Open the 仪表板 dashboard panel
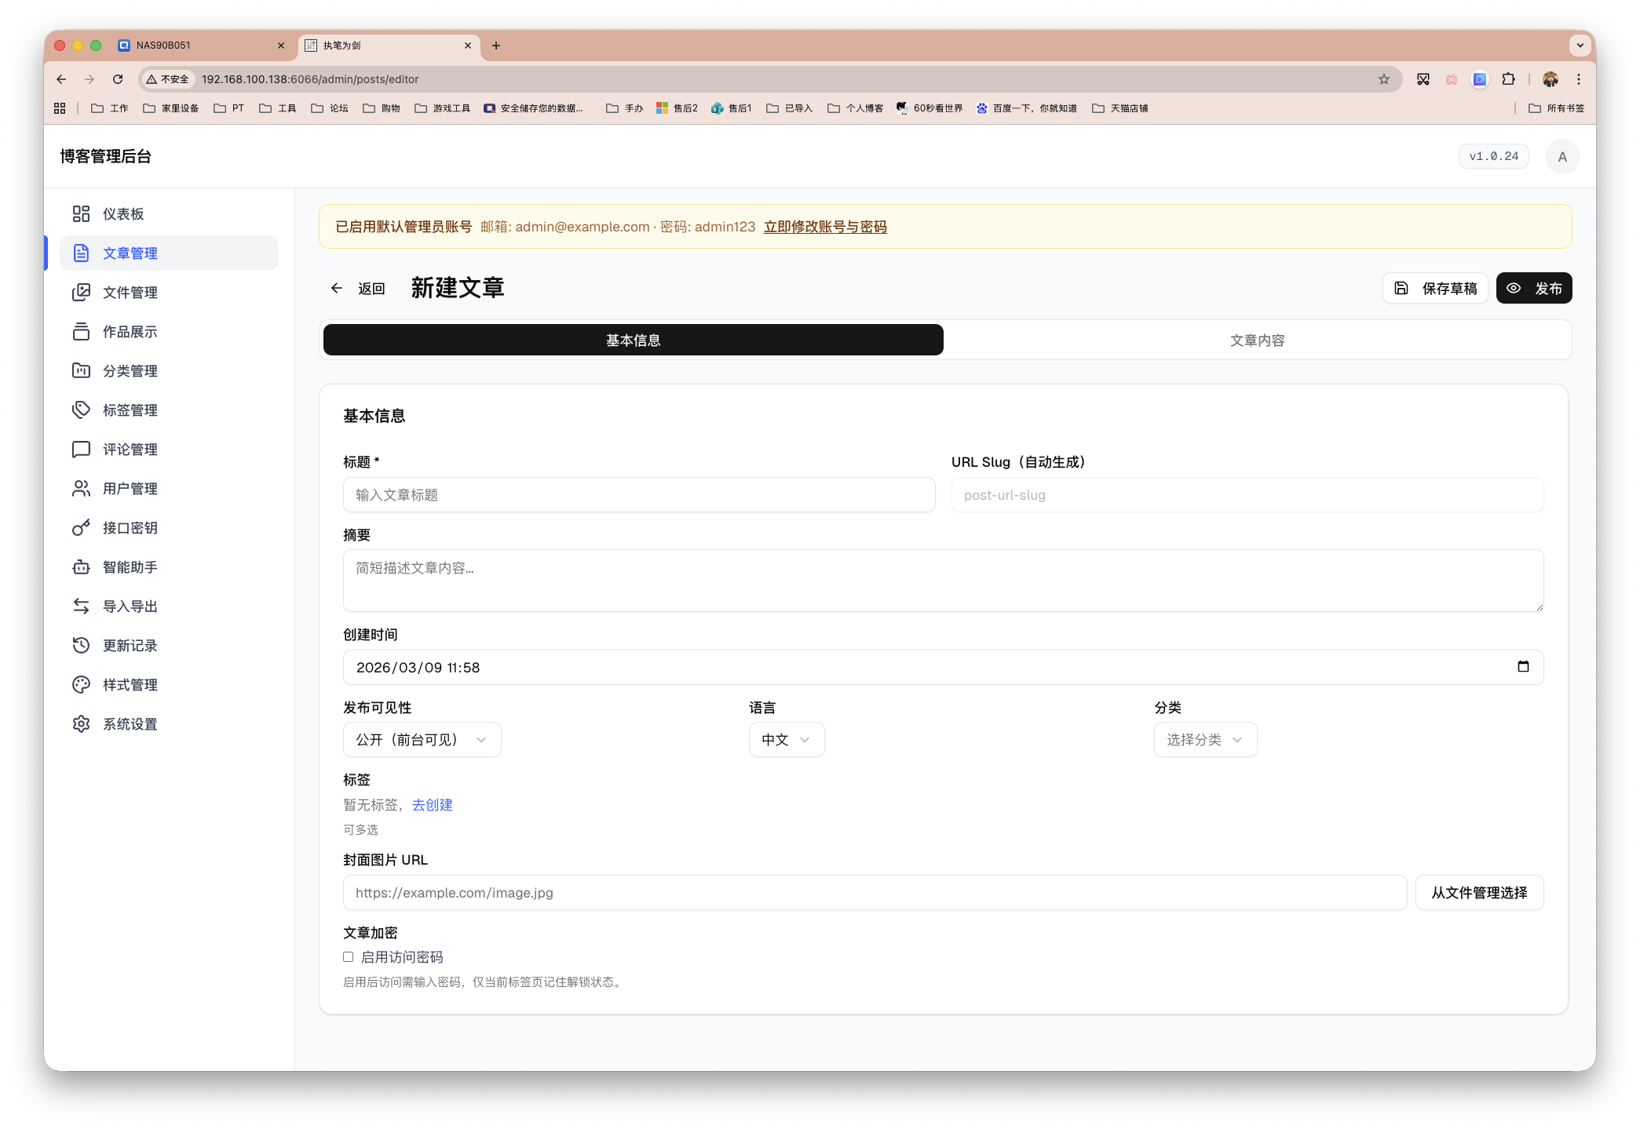Screen dimensions: 1640x1129 [x=123, y=213]
